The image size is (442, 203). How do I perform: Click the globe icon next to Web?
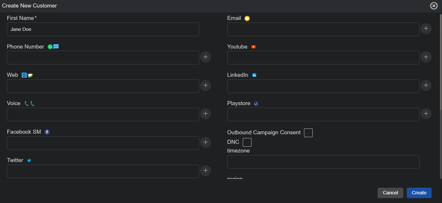point(24,75)
